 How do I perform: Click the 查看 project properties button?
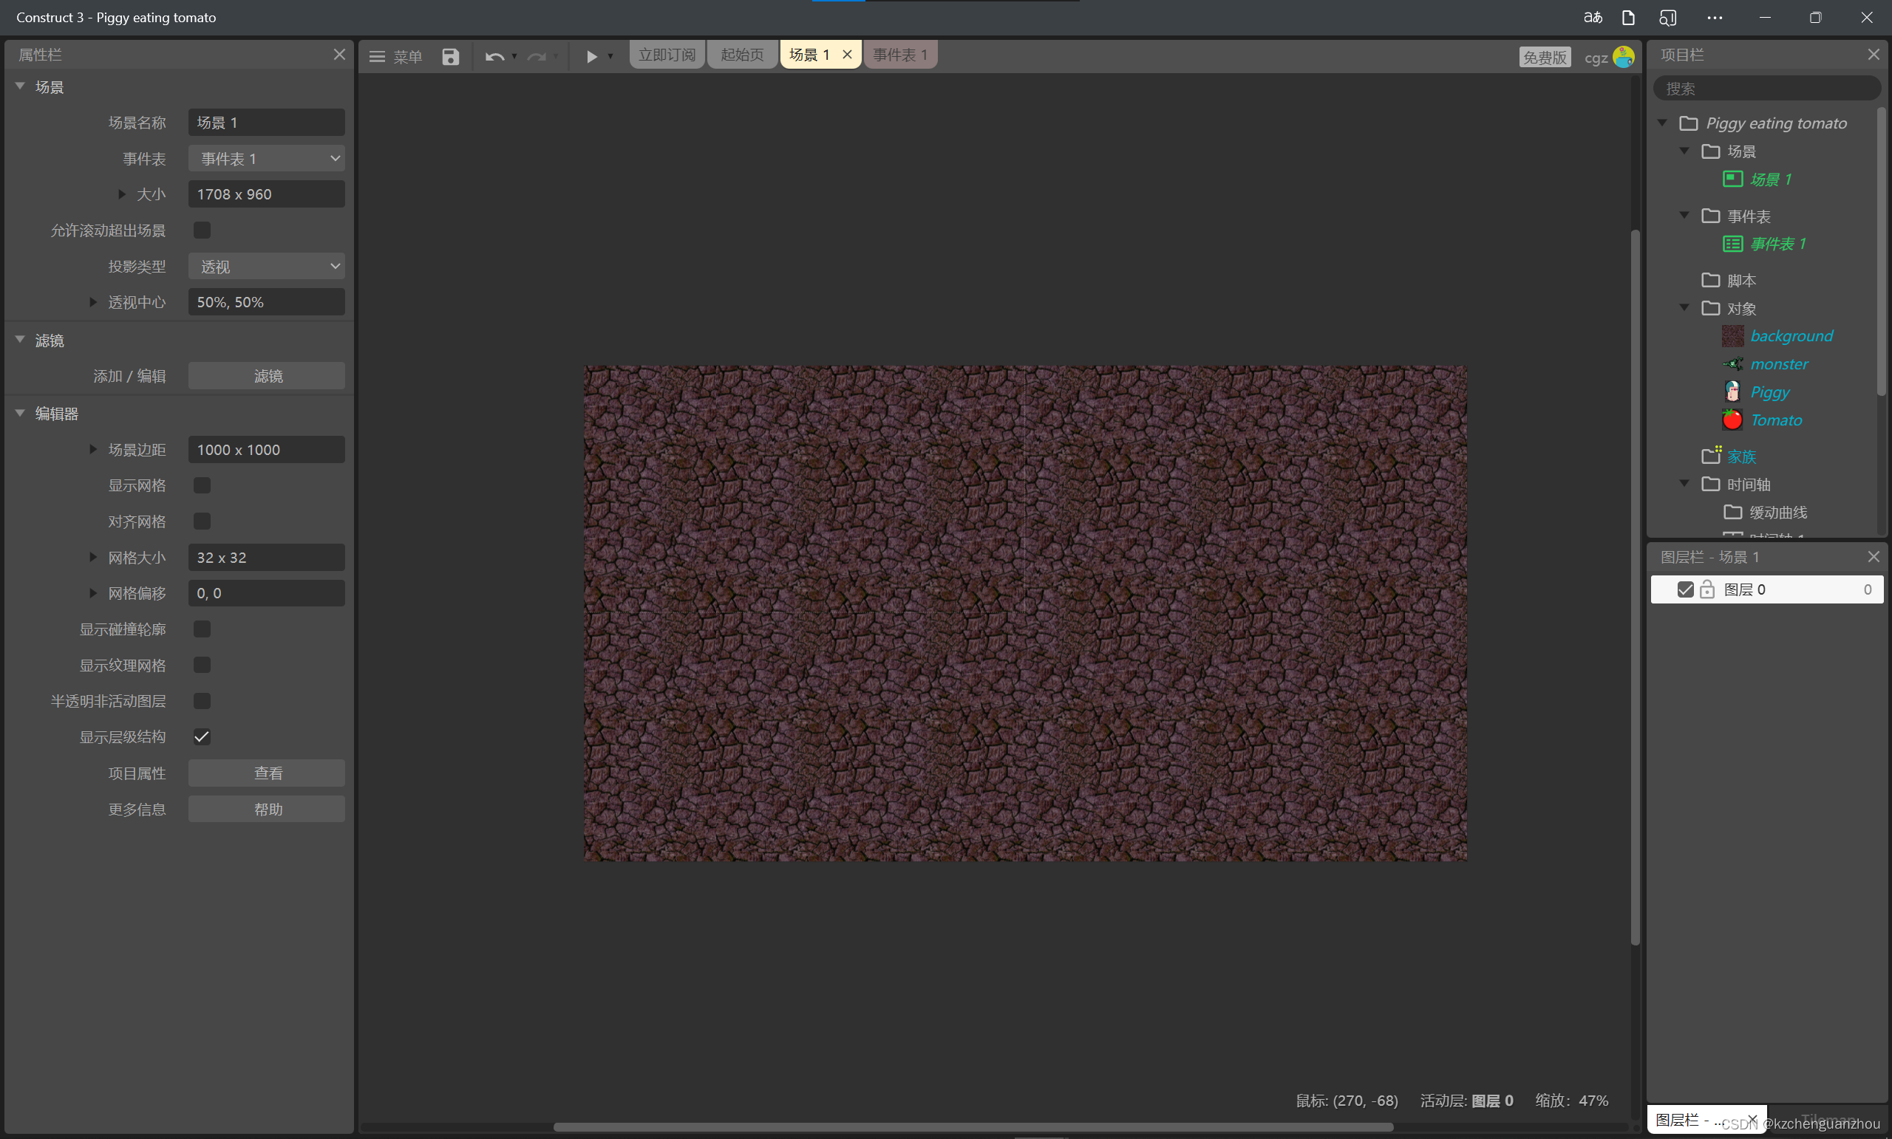coord(267,773)
